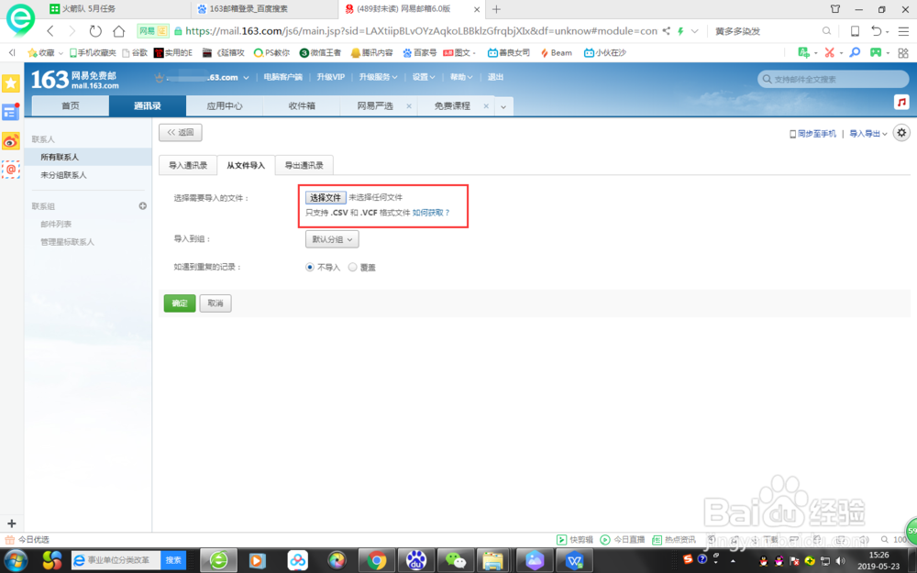Select the 不导入 radio option

[311, 268]
